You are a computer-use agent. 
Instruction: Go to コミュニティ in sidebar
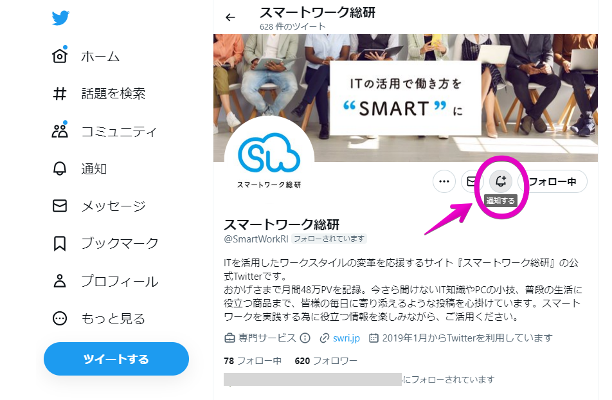[104, 131]
